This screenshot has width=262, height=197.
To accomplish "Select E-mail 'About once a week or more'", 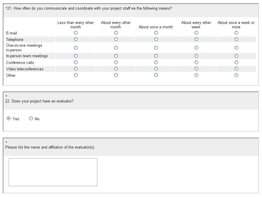I will point(236,33).
